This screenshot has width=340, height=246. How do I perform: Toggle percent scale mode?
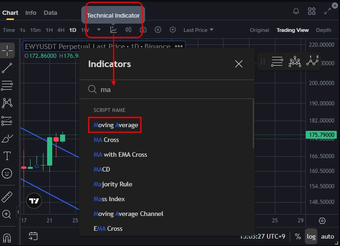[x=297, y=236]
